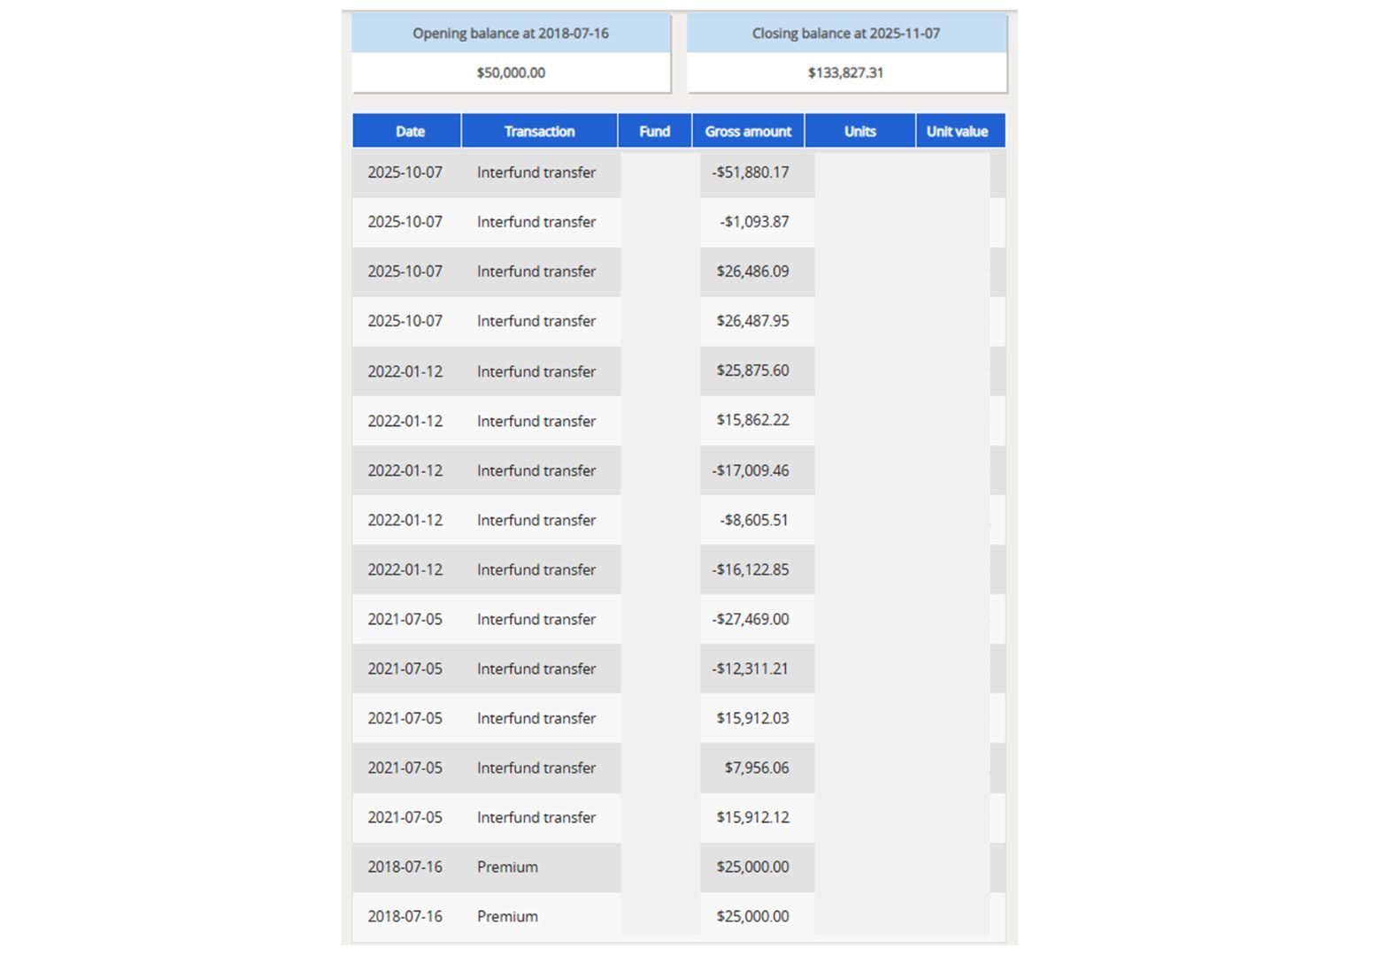The height and width of the screenshot is (955, 1379).
Task: Click the Gross amount column header
Action: [748, 131]
